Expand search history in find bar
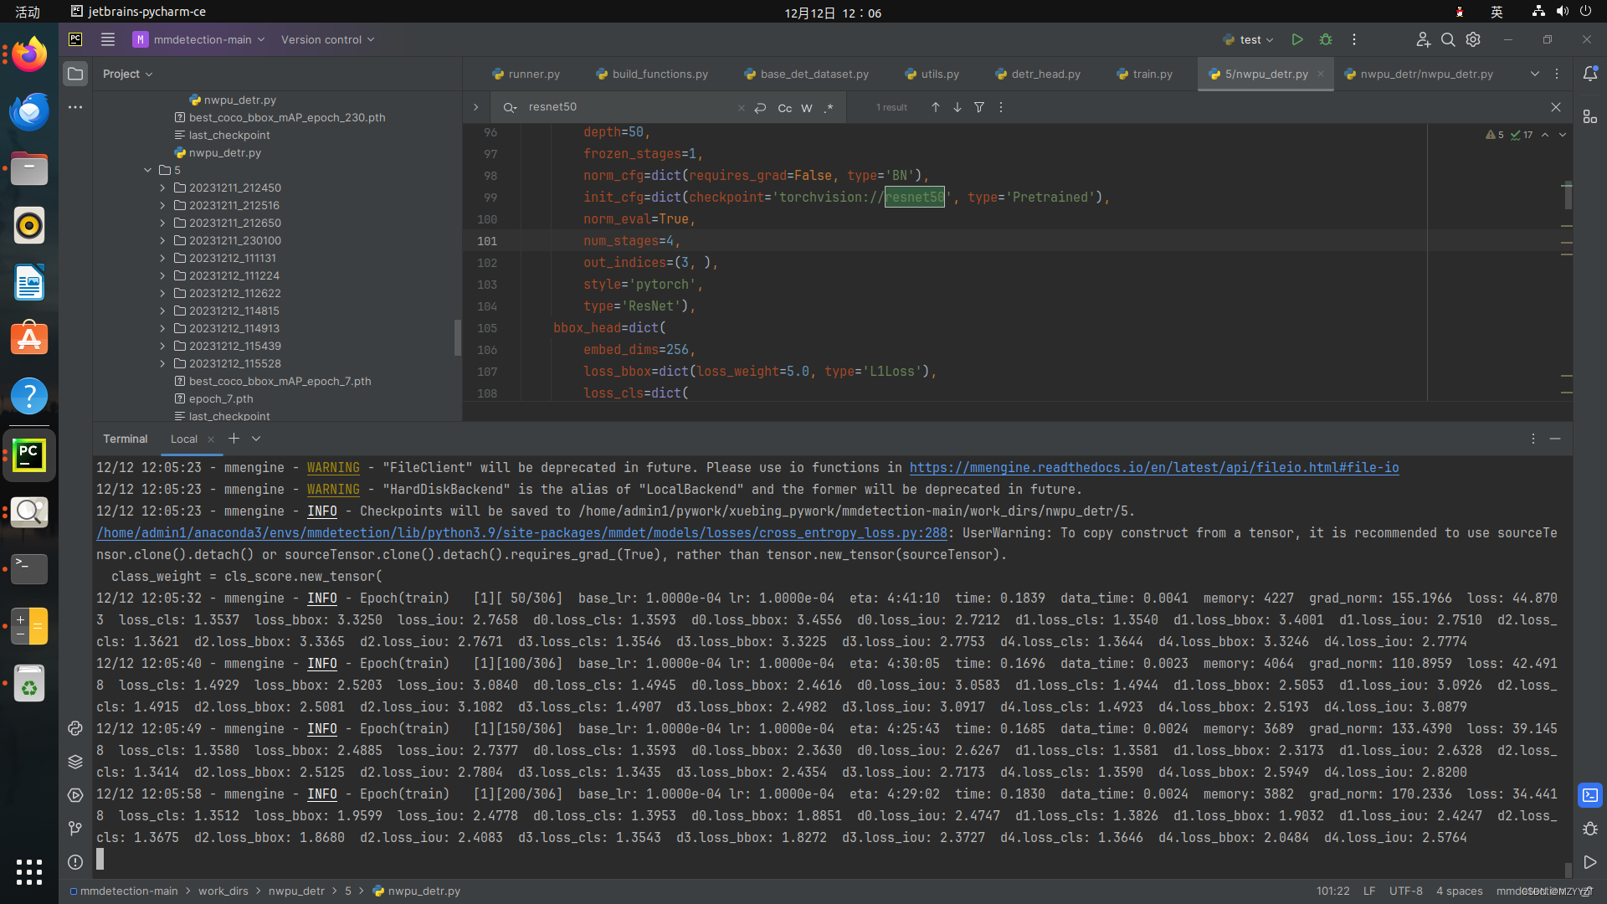This screenshot has height=904, width=1607. pyautogui.click(x=509, y=107)
